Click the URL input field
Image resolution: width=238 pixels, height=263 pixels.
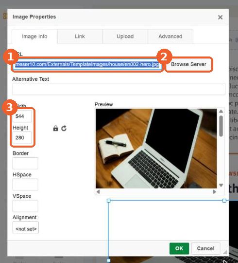click(x=87, y=64)
